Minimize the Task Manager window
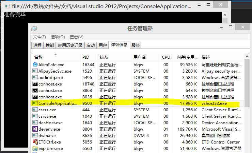The width and height of the screenshot is (252, 153). click(221, 28)
